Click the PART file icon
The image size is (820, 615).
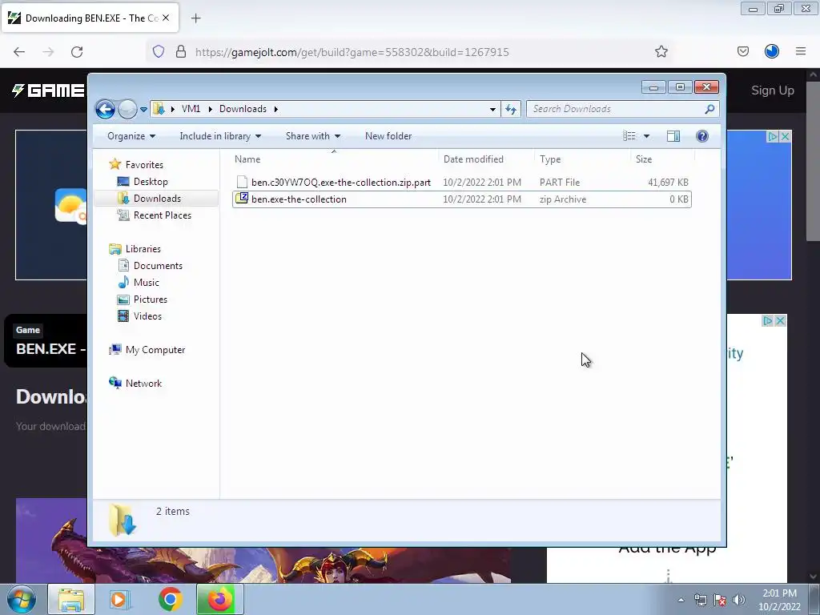[242, 182]
